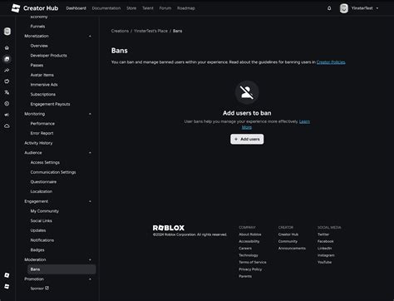The width and height of the screenshot is (394, 301).
Task: Collapse the Moderation section
Action: pos(90,259)
